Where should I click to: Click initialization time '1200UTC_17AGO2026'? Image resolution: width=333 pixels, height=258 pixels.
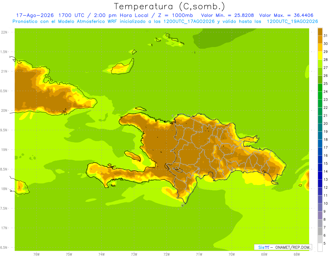point(190,21)
